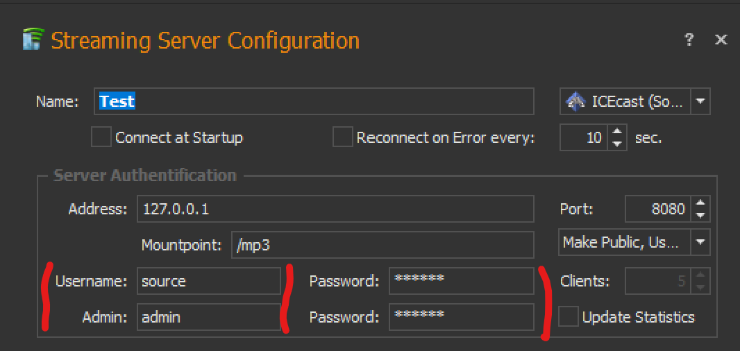Select the Mountpoint input field

382,245
